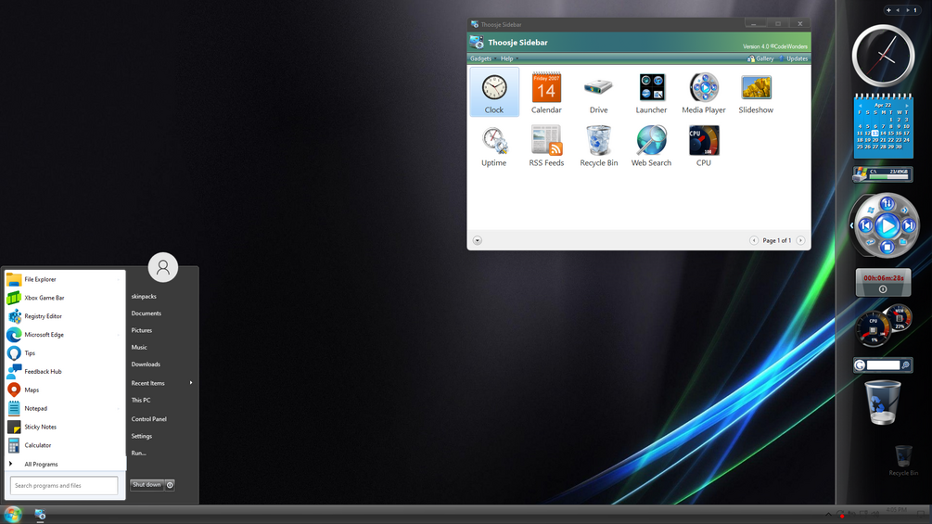Screen dimensions: 932x524
Task: Show previous month in calendar gadget
Action: click(x=859, y=105)
